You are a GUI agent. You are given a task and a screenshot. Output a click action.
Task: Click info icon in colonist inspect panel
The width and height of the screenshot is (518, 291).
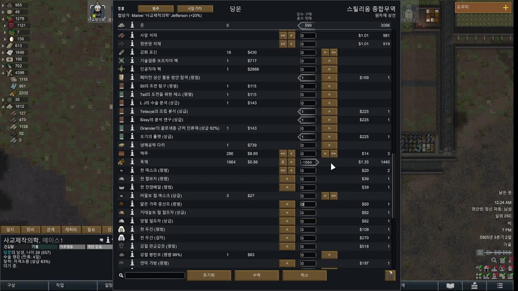pos(108,240)
